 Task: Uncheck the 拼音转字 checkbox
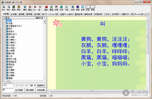(35, 85)
